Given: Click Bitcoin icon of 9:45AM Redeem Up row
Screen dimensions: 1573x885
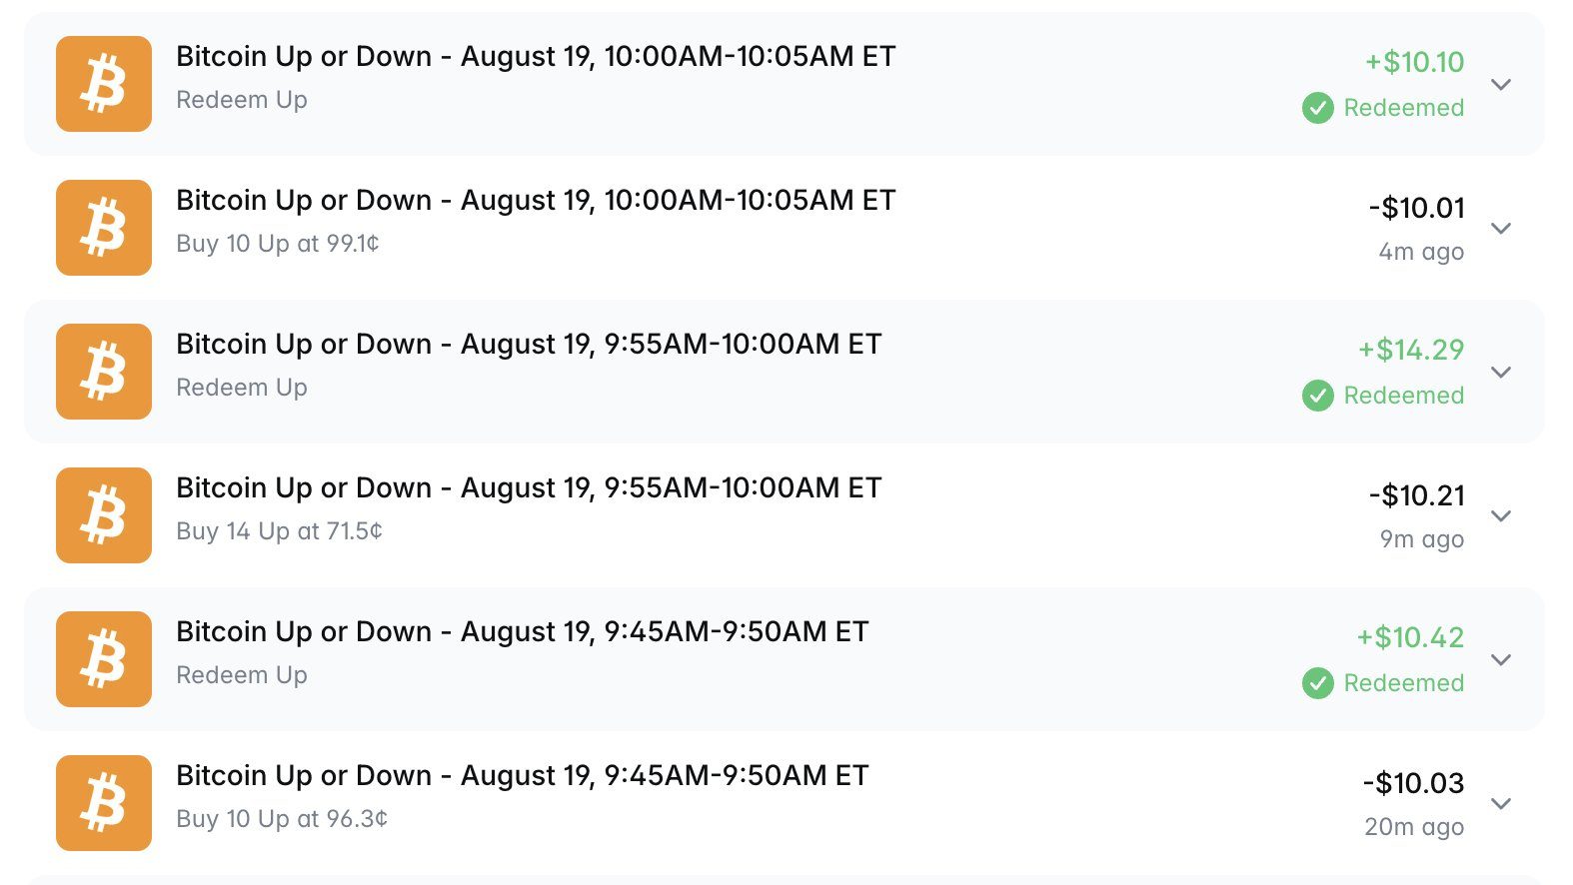Looking at the screenshot, I should pyautogui.click(x=104, y=659).
